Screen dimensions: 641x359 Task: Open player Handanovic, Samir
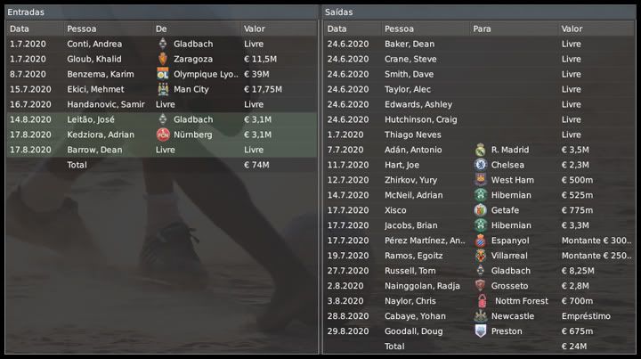click(x=105, y=104)
